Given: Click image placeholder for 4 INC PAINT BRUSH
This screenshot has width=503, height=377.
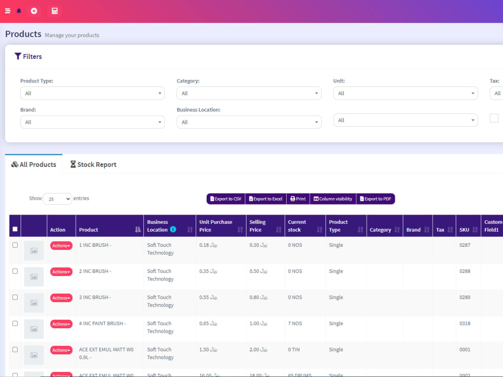Looking at the screenshot, I should tap(34, 329).
